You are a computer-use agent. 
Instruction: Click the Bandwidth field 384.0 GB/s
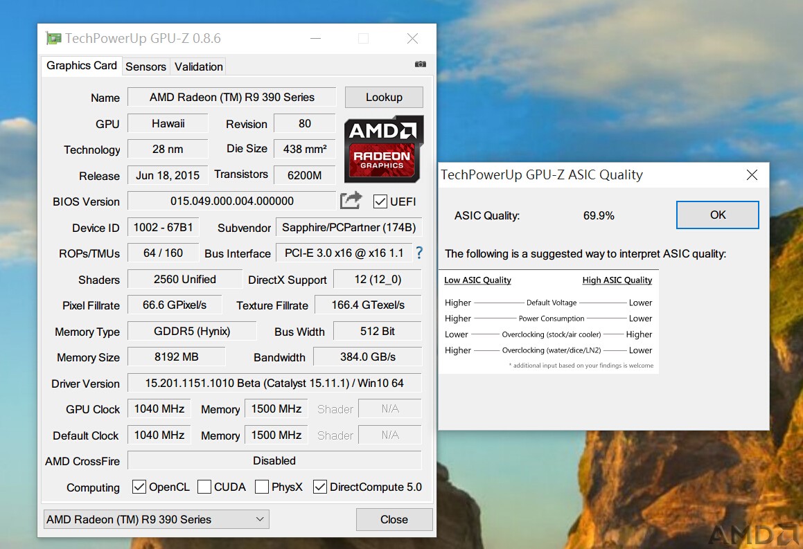click(x=368, y=357)
